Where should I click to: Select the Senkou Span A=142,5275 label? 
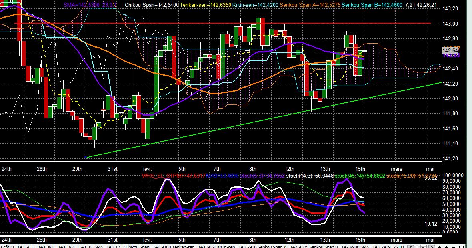[x=310, y=5]
